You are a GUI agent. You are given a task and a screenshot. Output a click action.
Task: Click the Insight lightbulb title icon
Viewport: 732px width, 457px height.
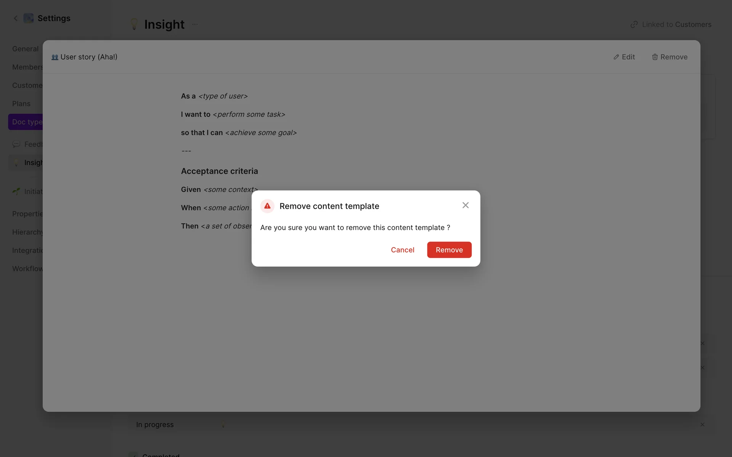pyautogui.click(x=134, y=24)
